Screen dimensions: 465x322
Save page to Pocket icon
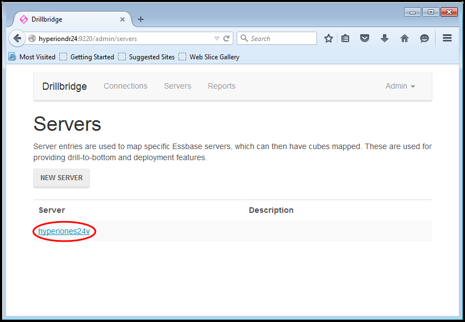[365, 39]
